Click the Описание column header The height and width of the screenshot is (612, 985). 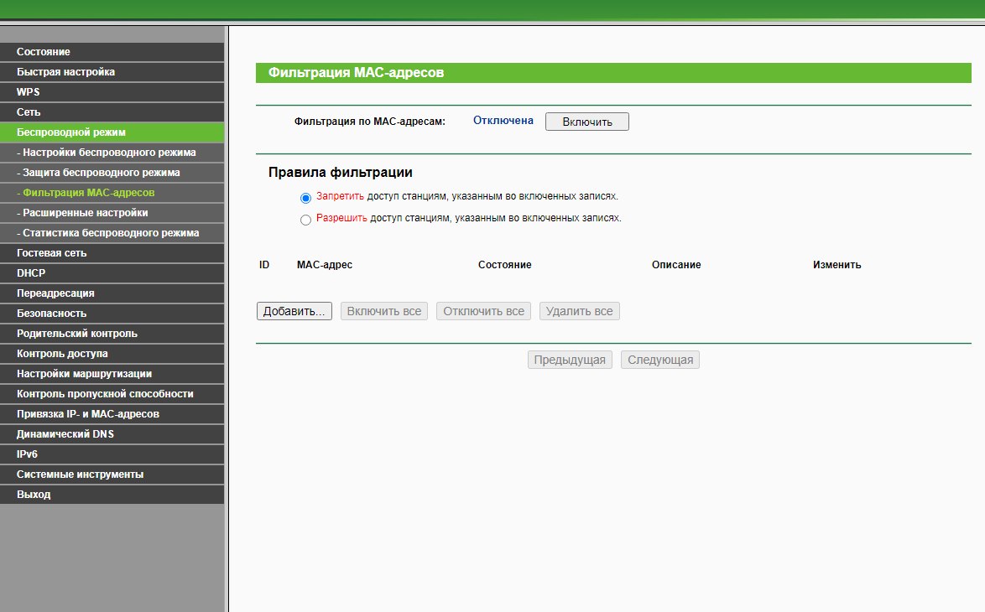point(676,265)
